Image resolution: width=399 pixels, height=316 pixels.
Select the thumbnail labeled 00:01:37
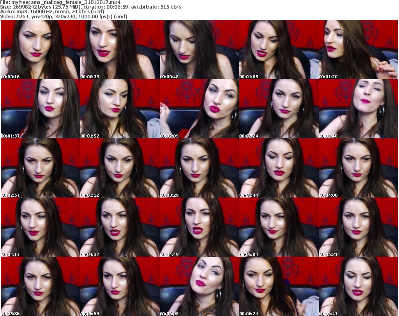coord(40,109)
